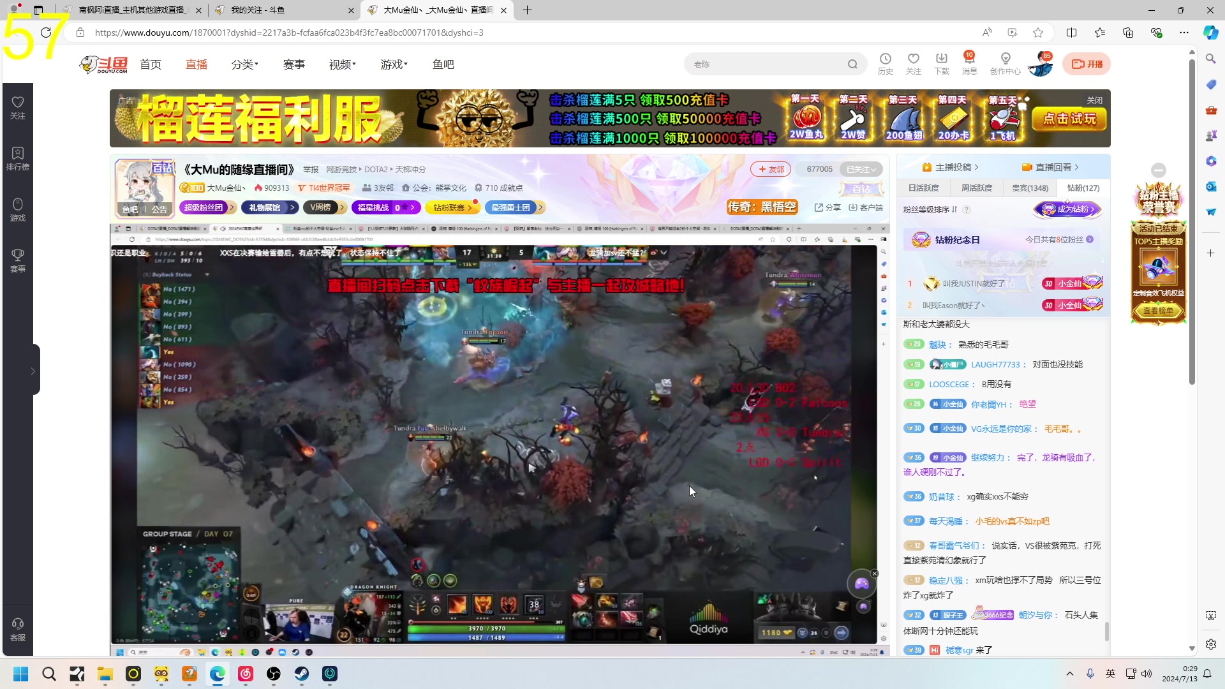This screenshot has height=689, width=1225.
Task: Open the 鱼吧 navigation item
Action: 443,64
